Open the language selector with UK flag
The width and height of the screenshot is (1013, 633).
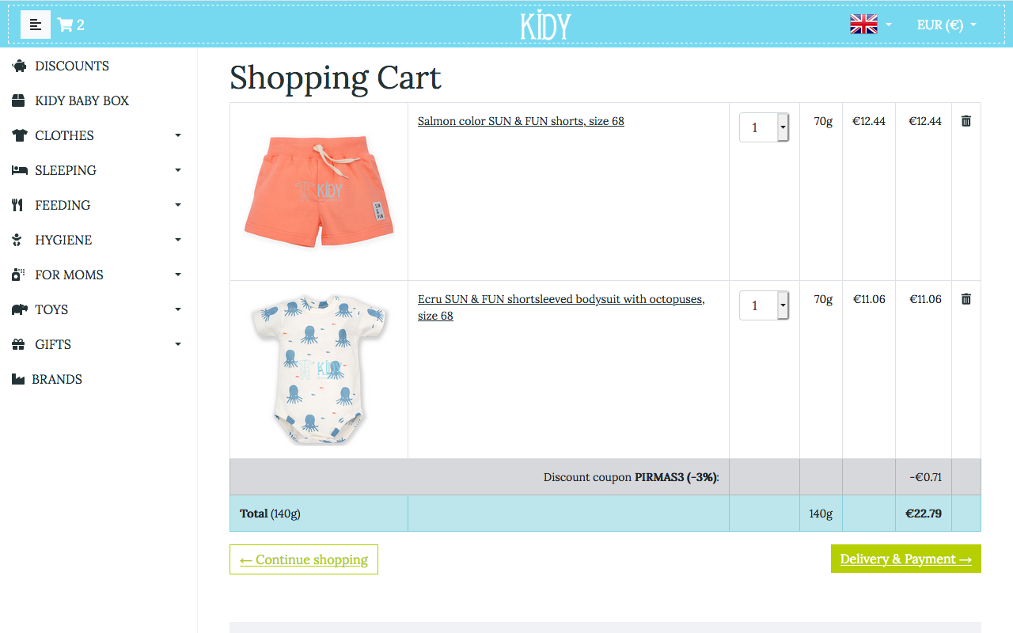pyautogui.click(x=863, y=24)
